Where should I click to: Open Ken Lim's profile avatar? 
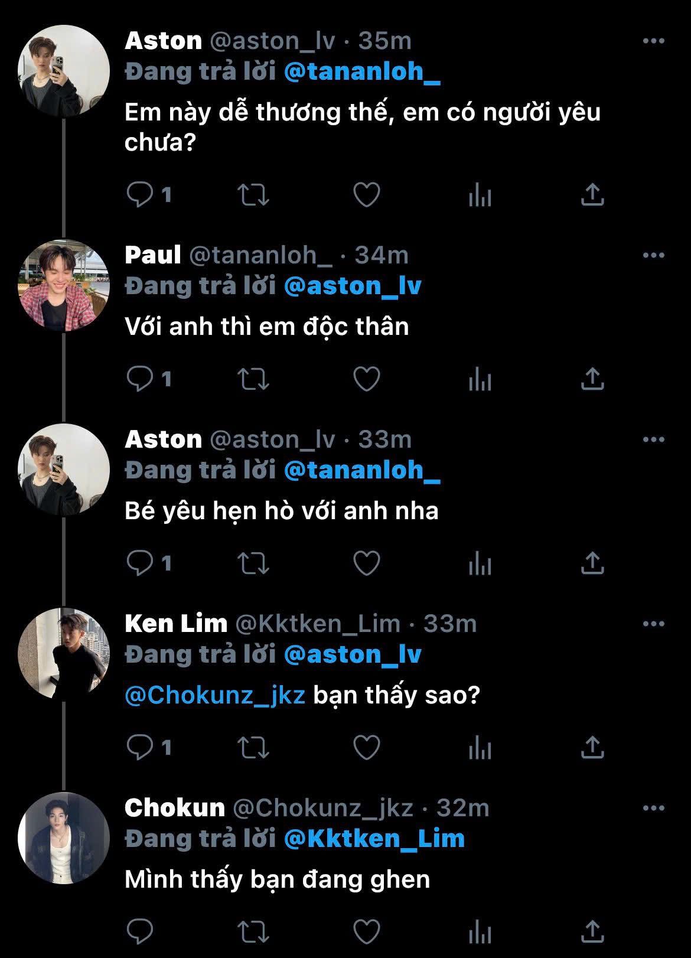tap(64, 653)
